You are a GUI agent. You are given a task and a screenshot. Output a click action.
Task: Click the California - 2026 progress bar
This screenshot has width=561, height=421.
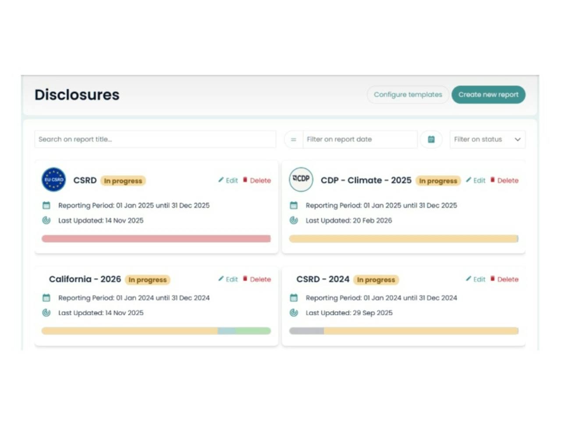coord(156,331)
